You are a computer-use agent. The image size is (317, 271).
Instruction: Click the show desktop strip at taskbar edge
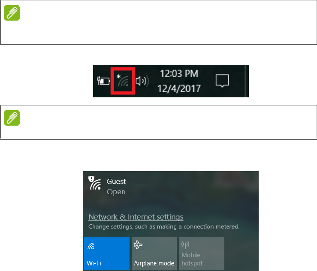(x=247, y=81)
